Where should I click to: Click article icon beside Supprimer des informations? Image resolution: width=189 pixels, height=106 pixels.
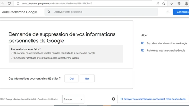[143, 43]
